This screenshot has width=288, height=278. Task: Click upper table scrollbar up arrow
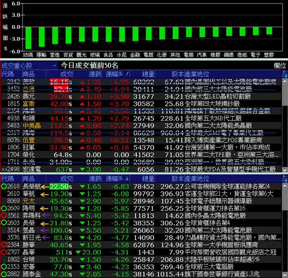[x=285, y=81]
